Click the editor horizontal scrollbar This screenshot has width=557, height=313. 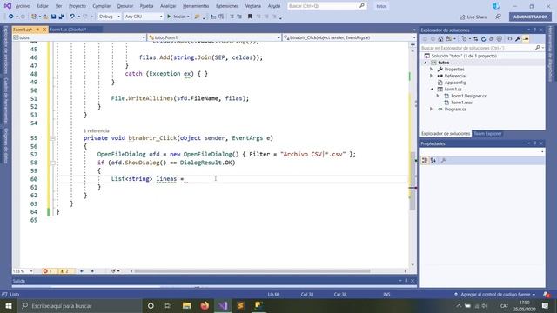point(252,271)
